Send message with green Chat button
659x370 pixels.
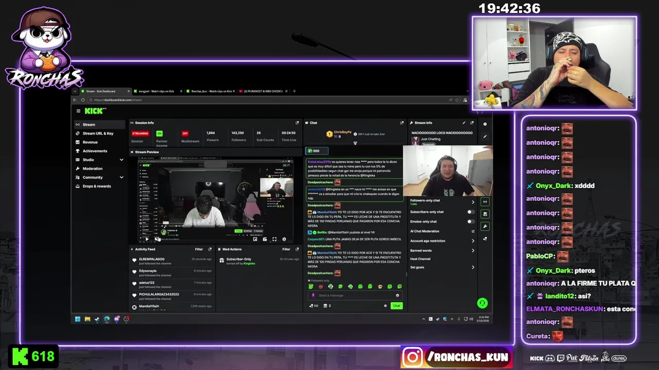396,306
